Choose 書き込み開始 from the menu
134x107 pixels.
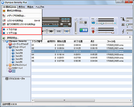[x=22, y=11]
